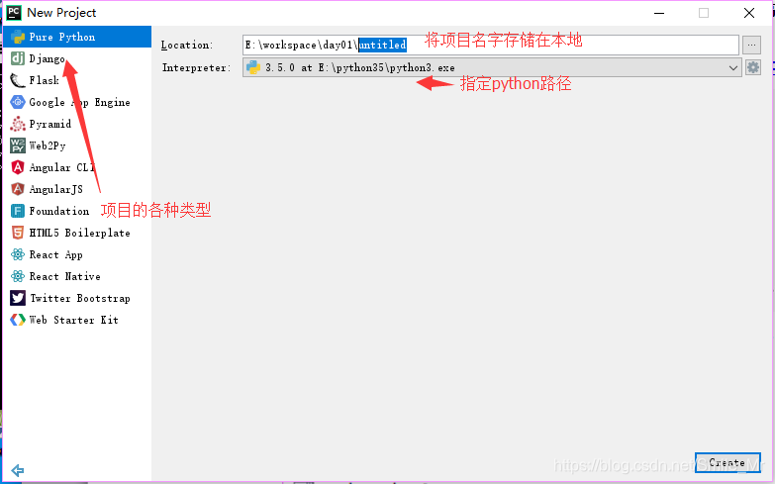Screen dimensions: 775x484
Task: Select React App project type
Action: [77, 254]
